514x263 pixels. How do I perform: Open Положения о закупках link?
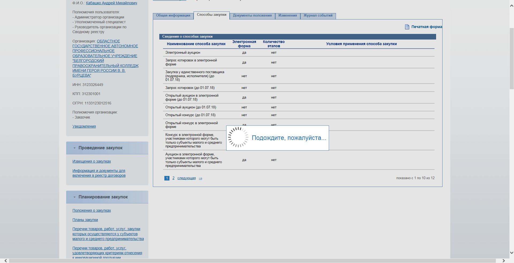92,211
